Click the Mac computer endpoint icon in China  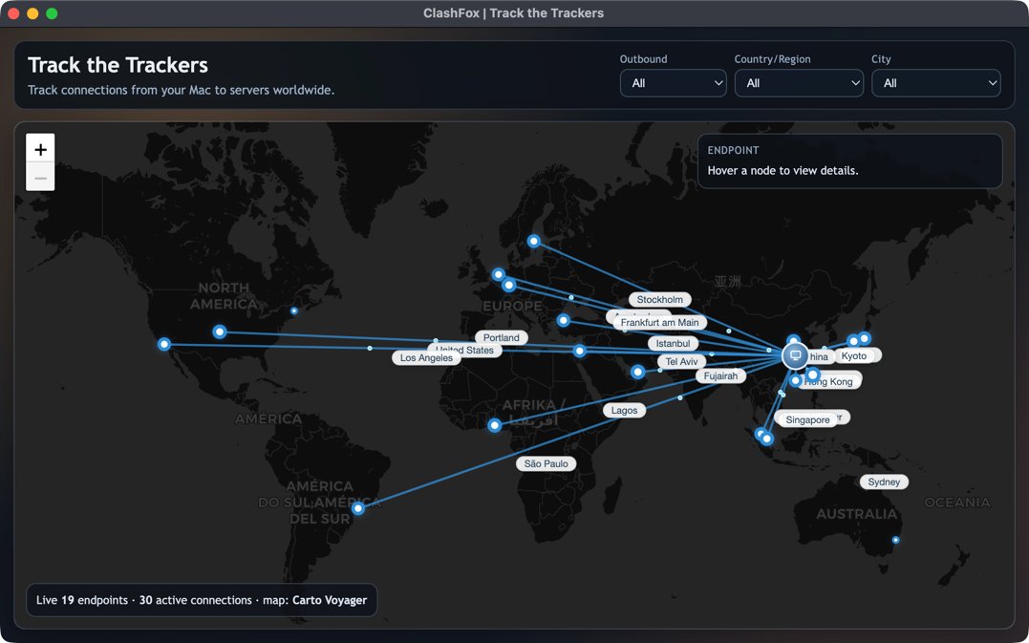click(x=795, y=355)
